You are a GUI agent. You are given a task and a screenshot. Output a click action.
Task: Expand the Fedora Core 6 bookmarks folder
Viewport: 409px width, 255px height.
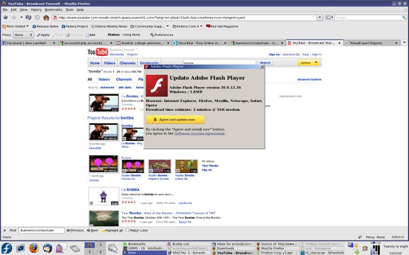187,27
